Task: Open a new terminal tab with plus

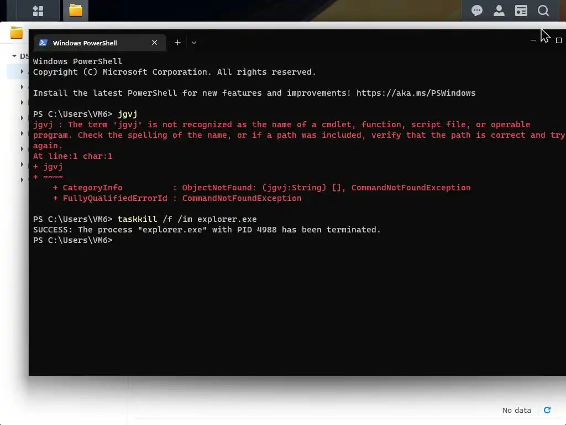Action: 177,43
